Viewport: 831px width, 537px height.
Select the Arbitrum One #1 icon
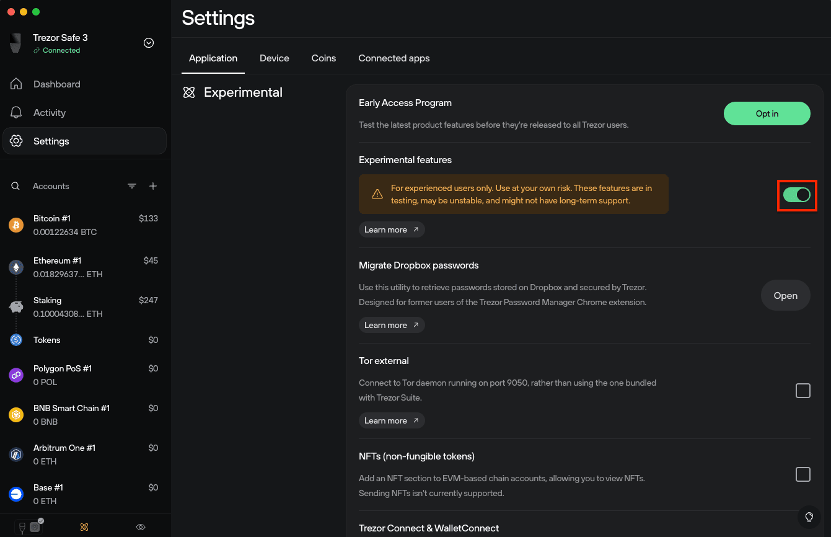[16, 455]
